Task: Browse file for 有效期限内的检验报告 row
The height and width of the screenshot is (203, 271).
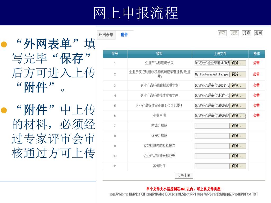Action: tap(238, 146)
